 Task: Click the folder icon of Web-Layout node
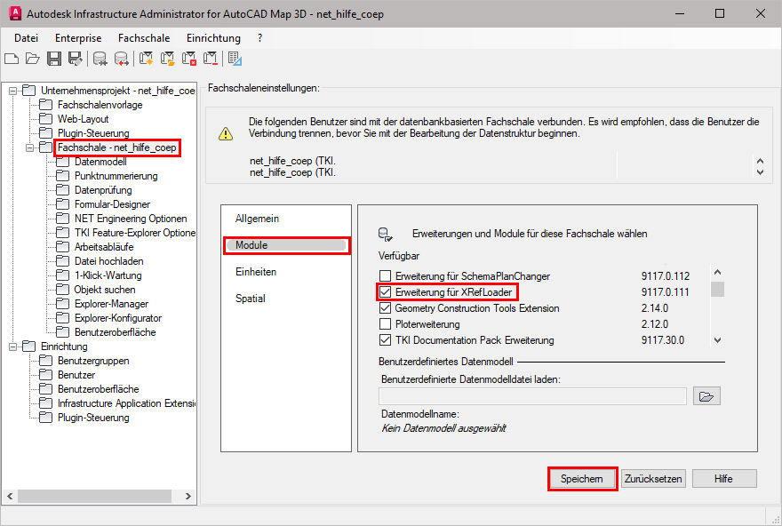46,119
